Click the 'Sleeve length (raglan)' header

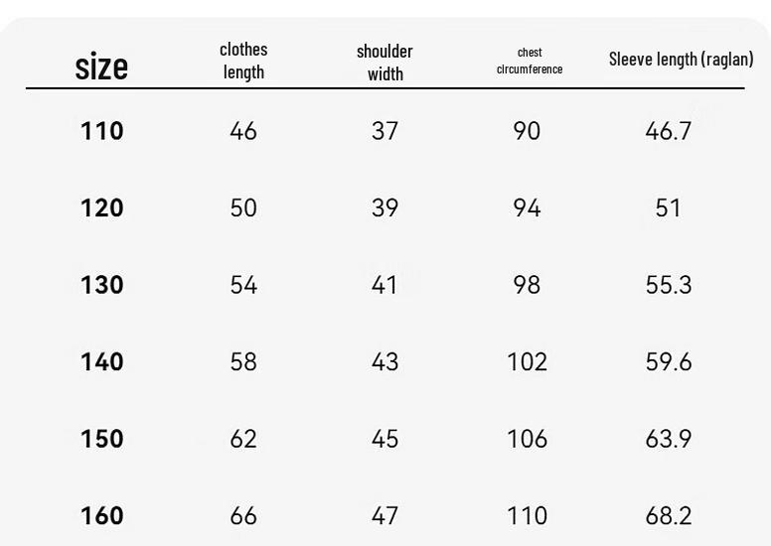(681, 59)
